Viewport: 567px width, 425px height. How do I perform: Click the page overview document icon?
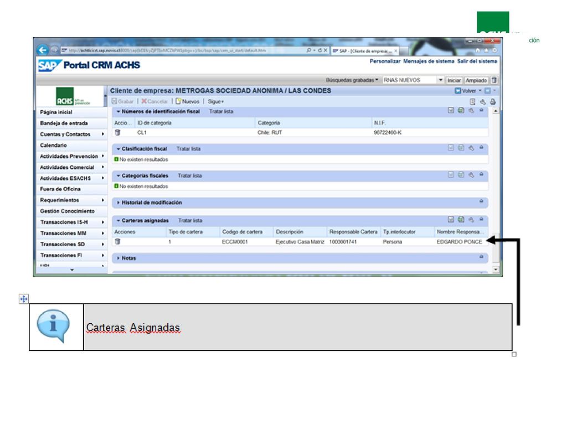[x=472, y=102]
